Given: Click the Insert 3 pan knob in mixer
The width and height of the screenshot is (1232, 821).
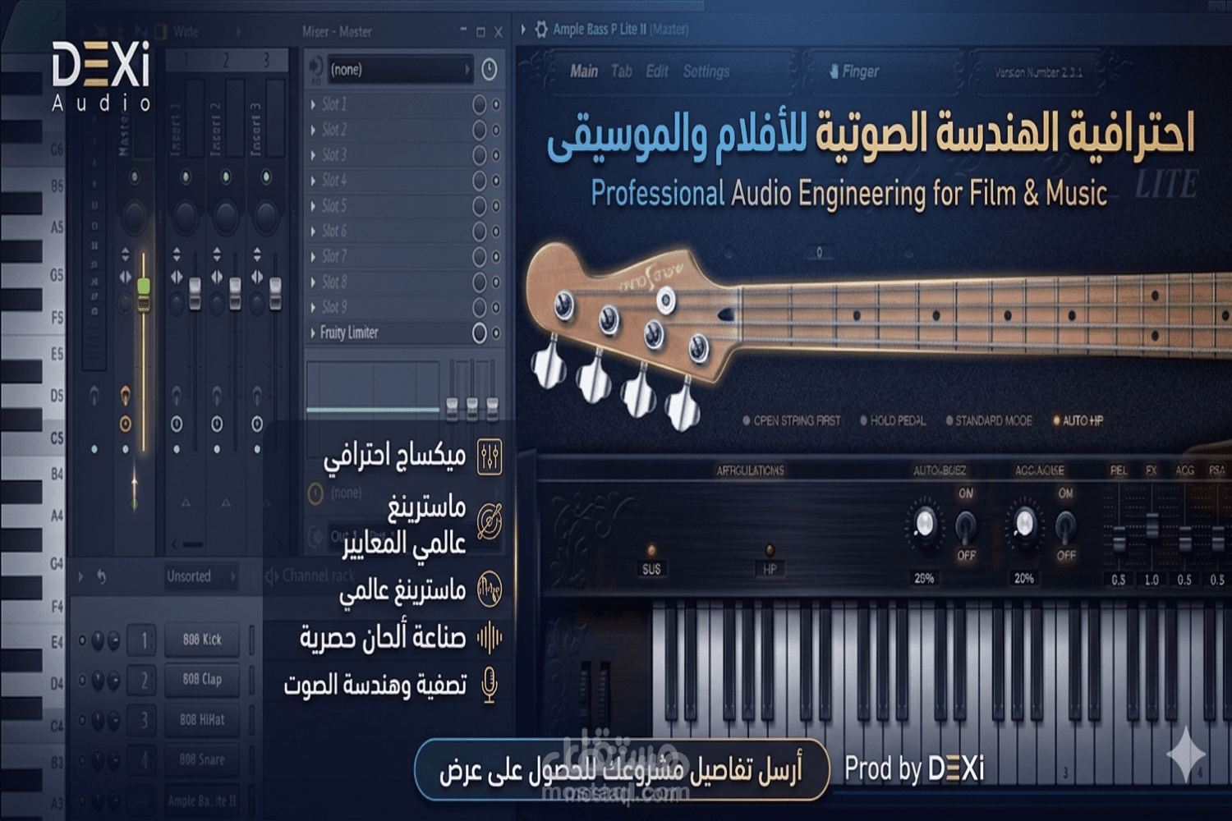Looking at the screenshot, I should coord(266,216).
